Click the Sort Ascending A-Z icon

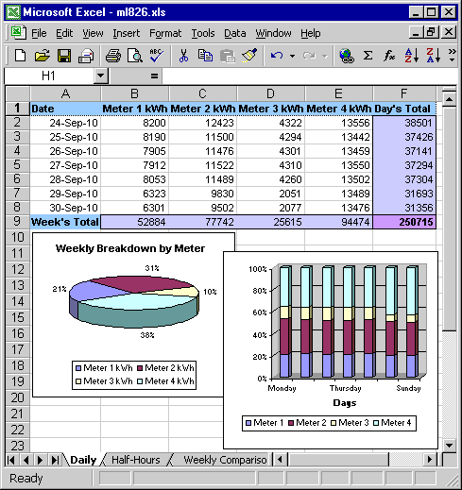[412, 56]
